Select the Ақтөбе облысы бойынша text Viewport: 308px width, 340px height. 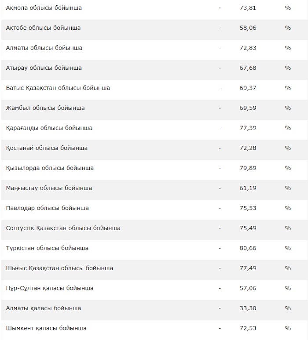[x=43, y=28]
